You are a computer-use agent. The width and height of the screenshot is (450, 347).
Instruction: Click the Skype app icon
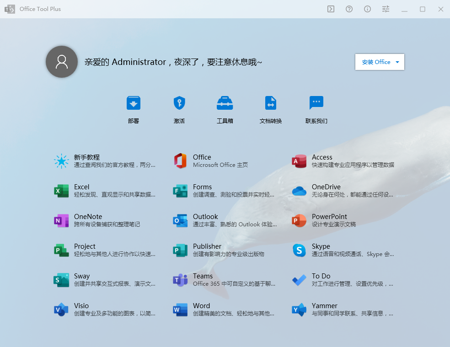(299, 250)
